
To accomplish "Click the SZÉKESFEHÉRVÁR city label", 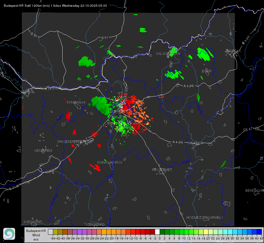I will coord(77,141).
